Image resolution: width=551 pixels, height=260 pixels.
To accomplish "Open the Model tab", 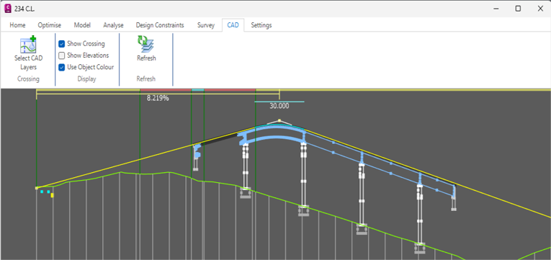I will click(x=82, y=25).
